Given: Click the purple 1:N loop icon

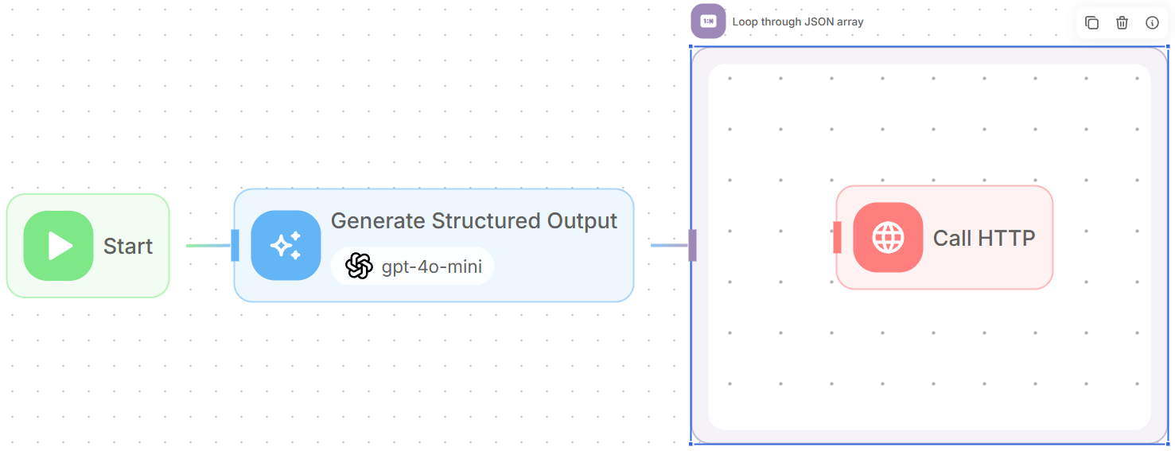Looking at the screenshot, I should point(708,21).
